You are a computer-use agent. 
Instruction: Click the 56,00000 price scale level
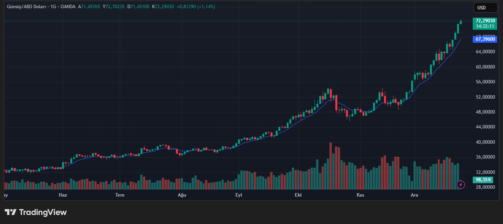[x=485, y=82]
